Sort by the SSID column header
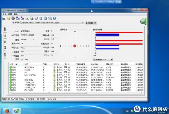 (26, 64)
